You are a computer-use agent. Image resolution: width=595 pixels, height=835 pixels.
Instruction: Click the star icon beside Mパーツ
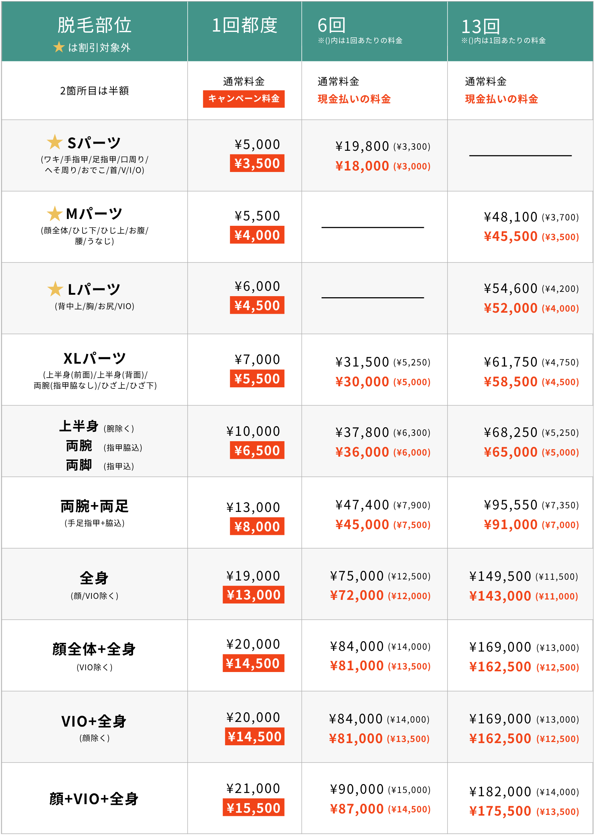(55, 213)
